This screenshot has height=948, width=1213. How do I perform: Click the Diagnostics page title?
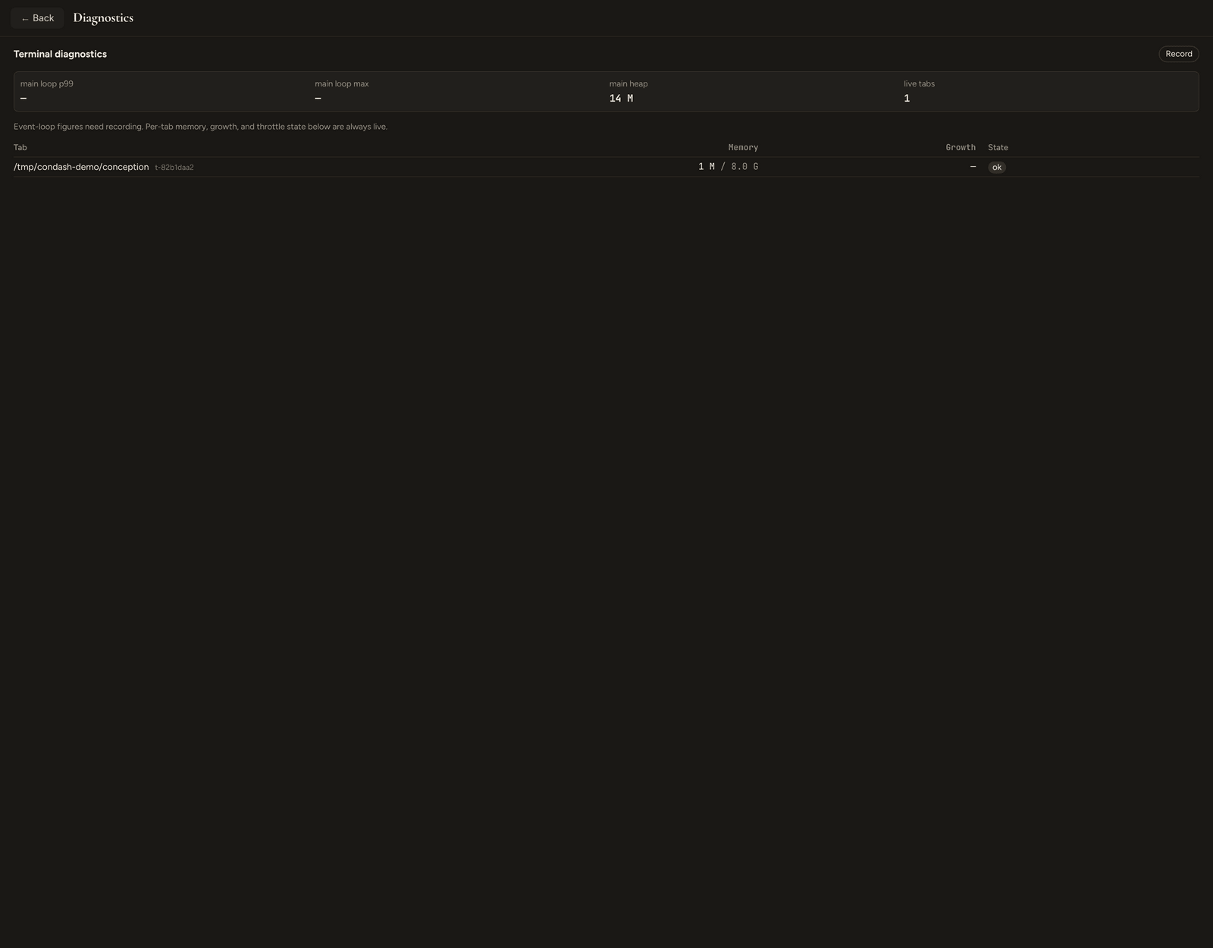(x=103, y=17)
